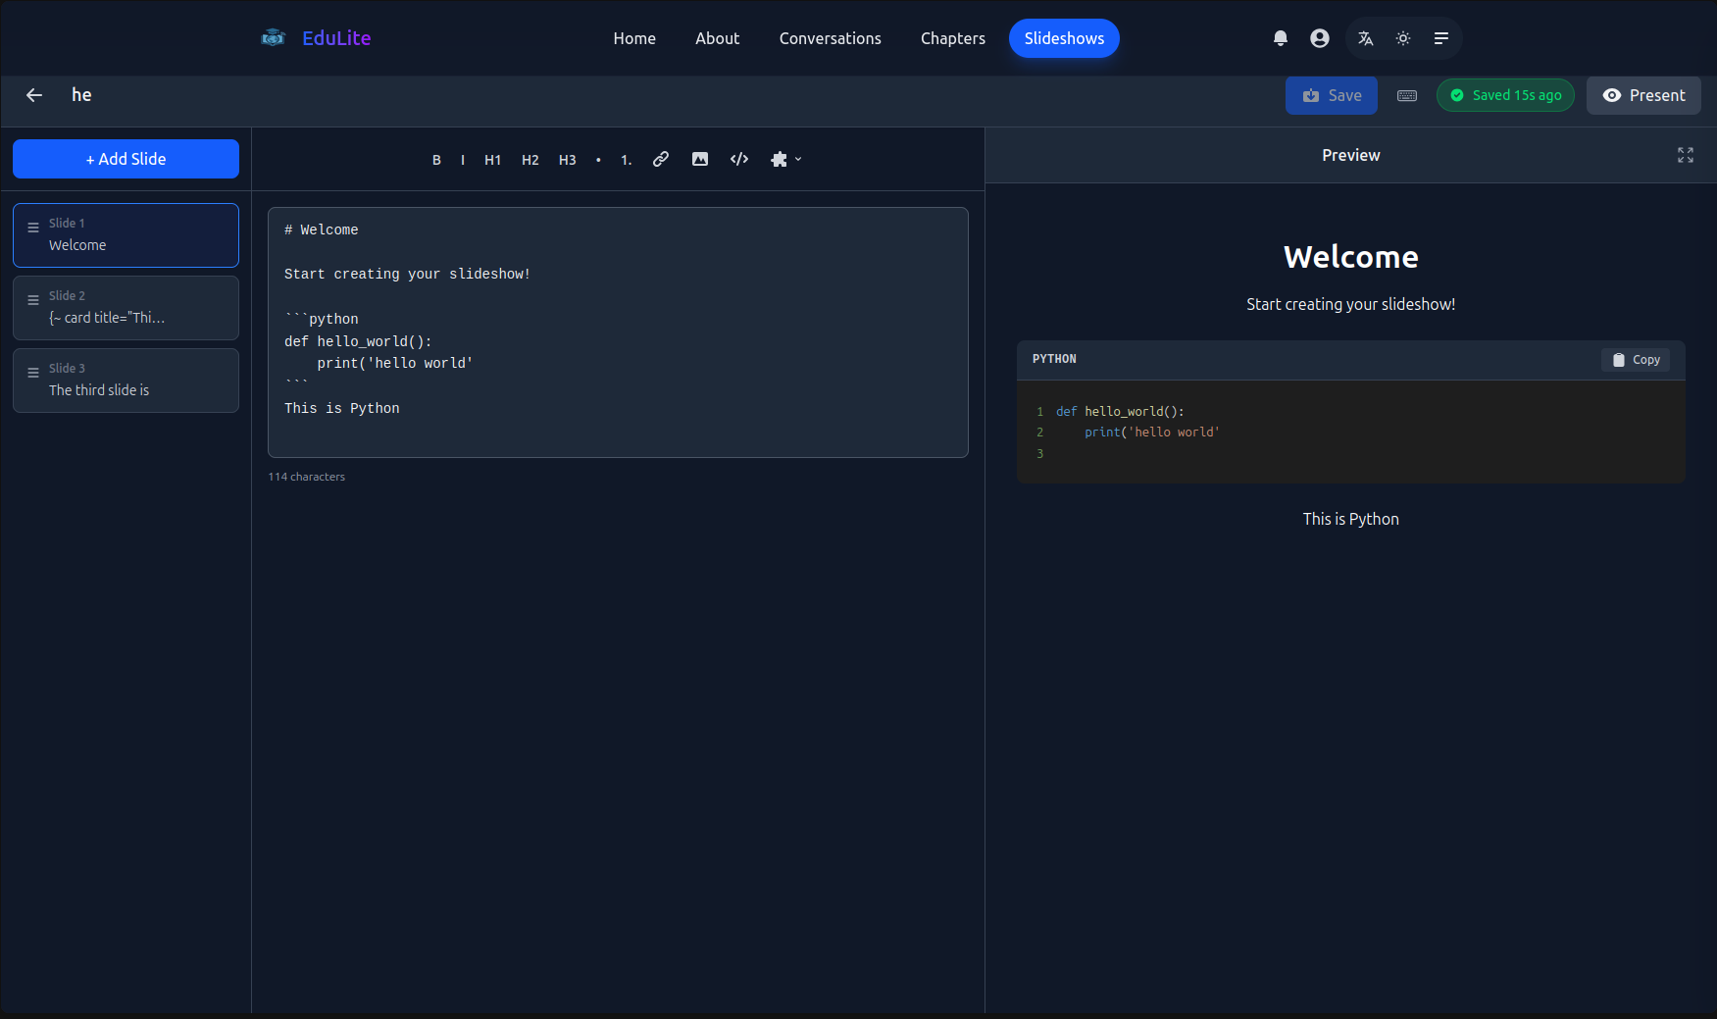Image resolution: width=1717 pixels, height=1019 pixels.
Task: Toggle fullscreen preview expand icon
Action: (1686, 155)
